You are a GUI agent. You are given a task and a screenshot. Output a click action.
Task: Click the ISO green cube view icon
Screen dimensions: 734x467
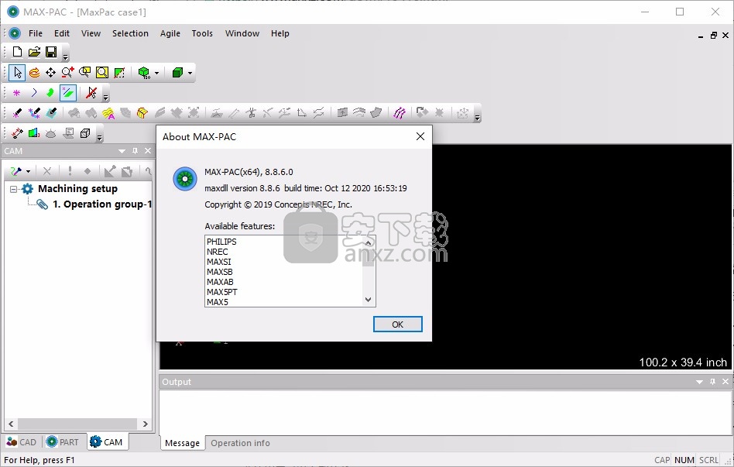[x=144, y=73]
